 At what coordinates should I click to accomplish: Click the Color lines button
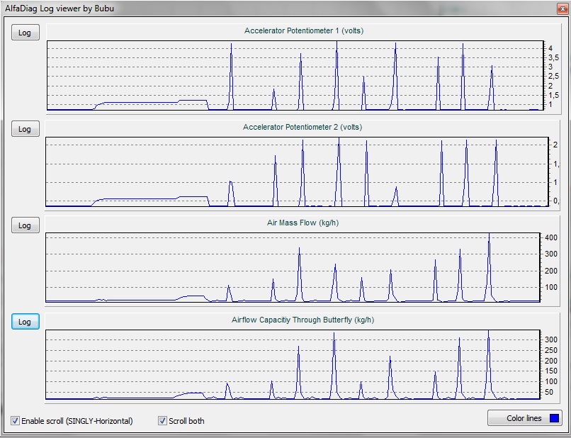pyautogui.click(x=525, y=418)
